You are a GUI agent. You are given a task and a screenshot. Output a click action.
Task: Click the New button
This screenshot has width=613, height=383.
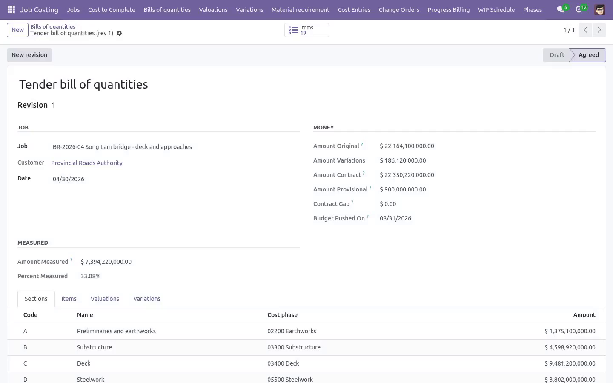(17, 30)
